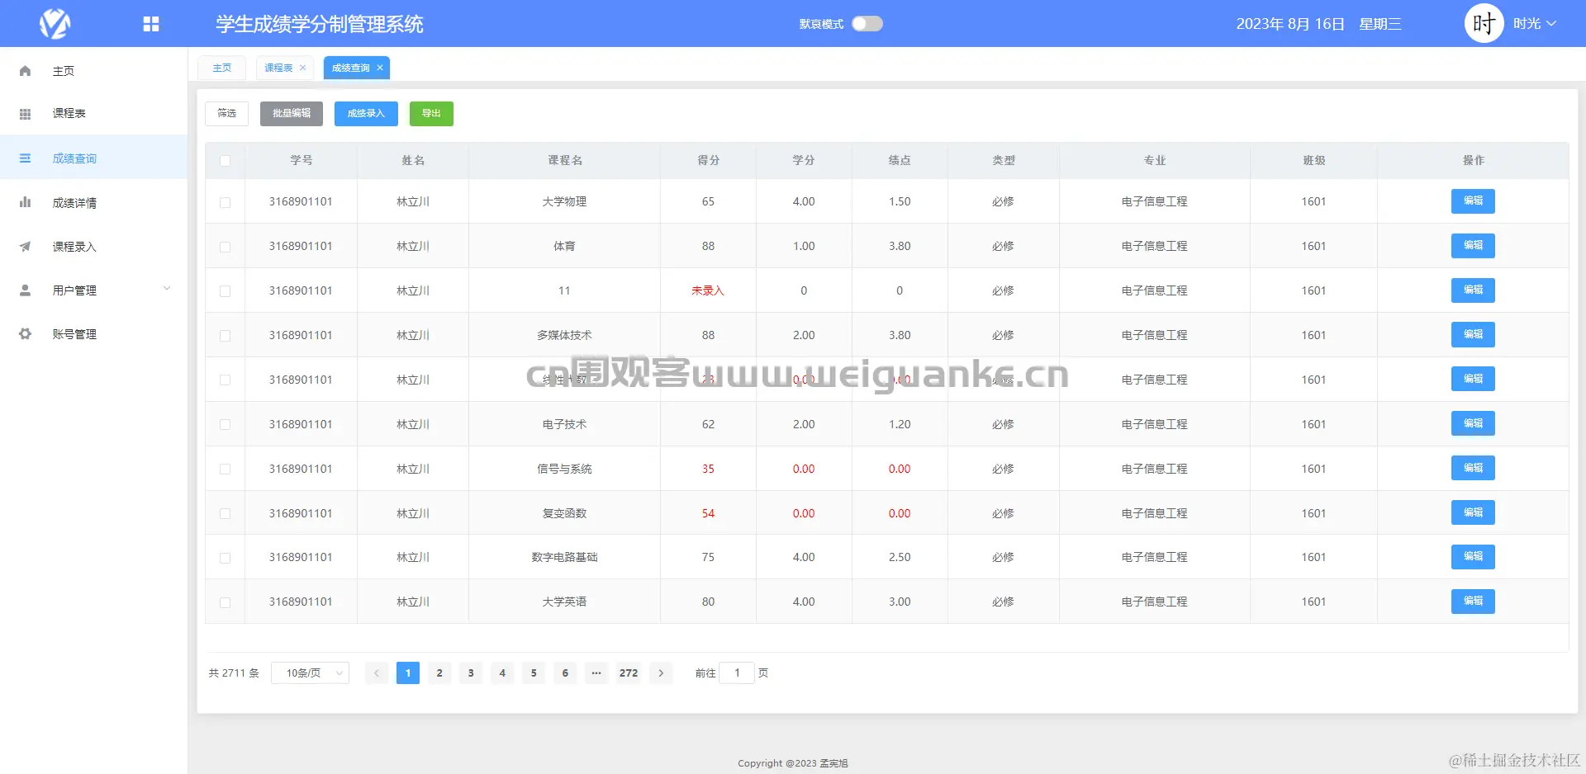Click the 课程名 column header
Screen dimensions: 1586x774
pos(565,161)
